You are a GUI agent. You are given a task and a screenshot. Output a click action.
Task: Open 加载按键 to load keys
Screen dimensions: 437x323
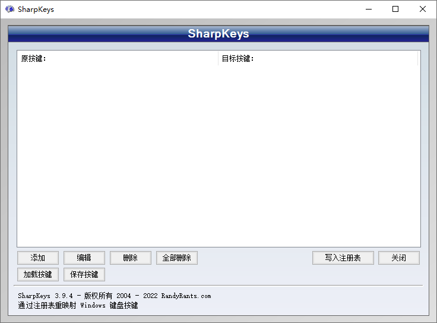click(38, 274)
